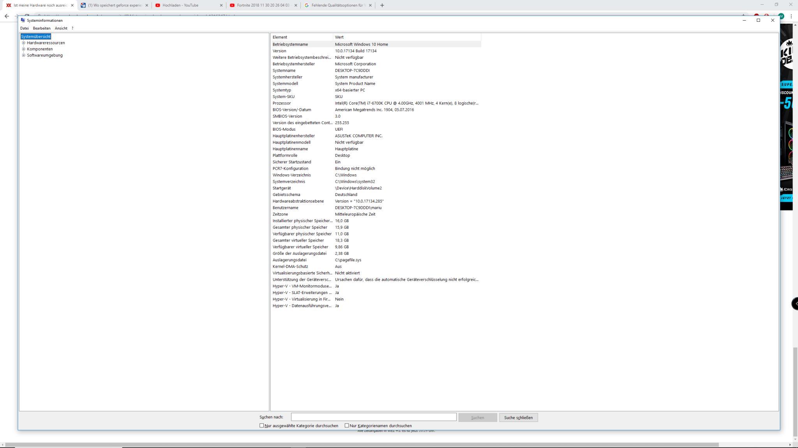
Task: Click the browser page vertical scrollbar
Action: pos(795,389)
